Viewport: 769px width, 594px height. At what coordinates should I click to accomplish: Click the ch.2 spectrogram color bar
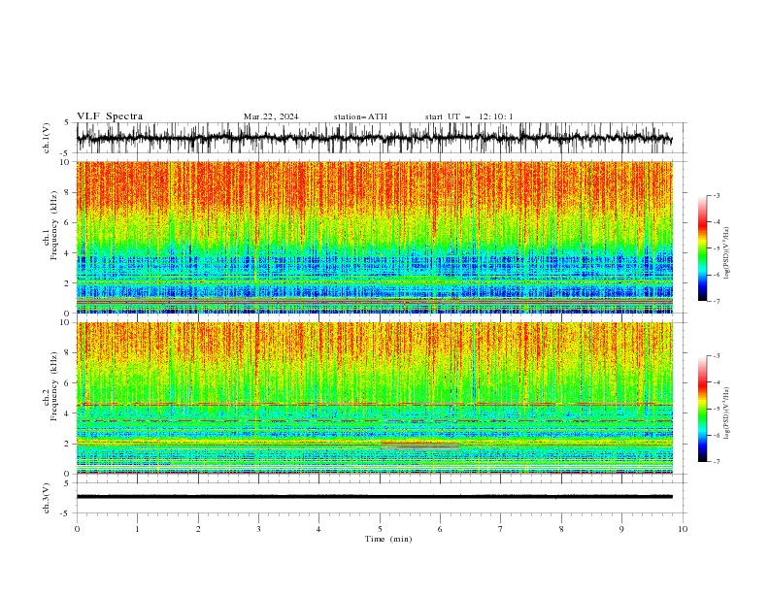click(x=703, y=409)
